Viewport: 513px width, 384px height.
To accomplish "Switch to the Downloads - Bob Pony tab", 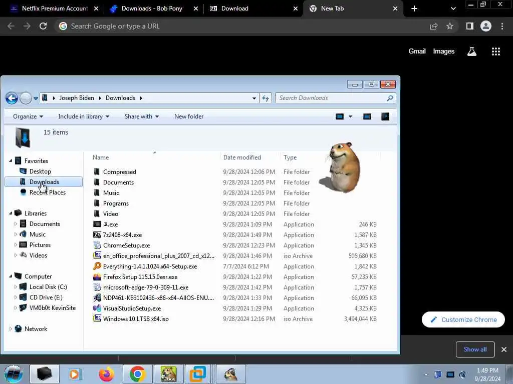I will (x=152, y=8).
